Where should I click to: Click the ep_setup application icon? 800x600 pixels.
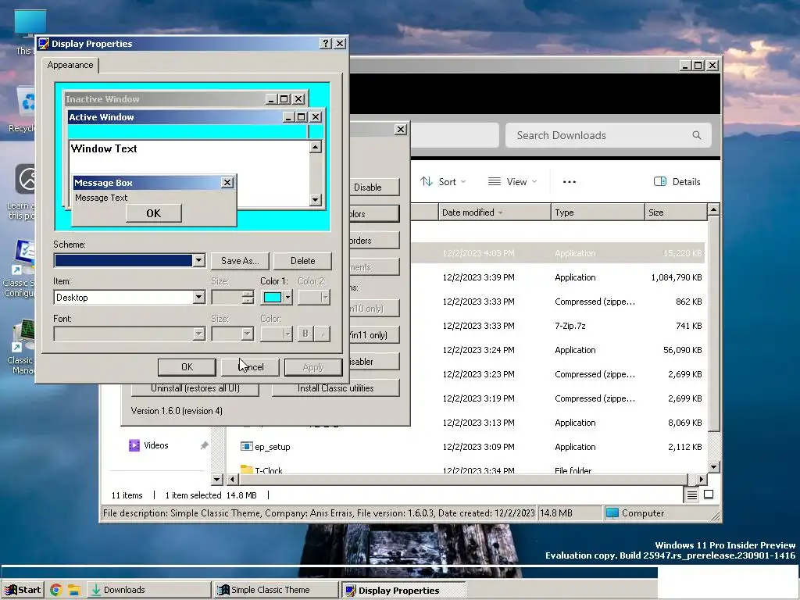point(246,446)
